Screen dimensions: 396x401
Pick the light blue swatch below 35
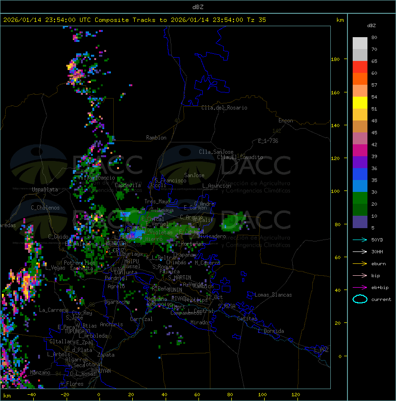coord(360,186)
